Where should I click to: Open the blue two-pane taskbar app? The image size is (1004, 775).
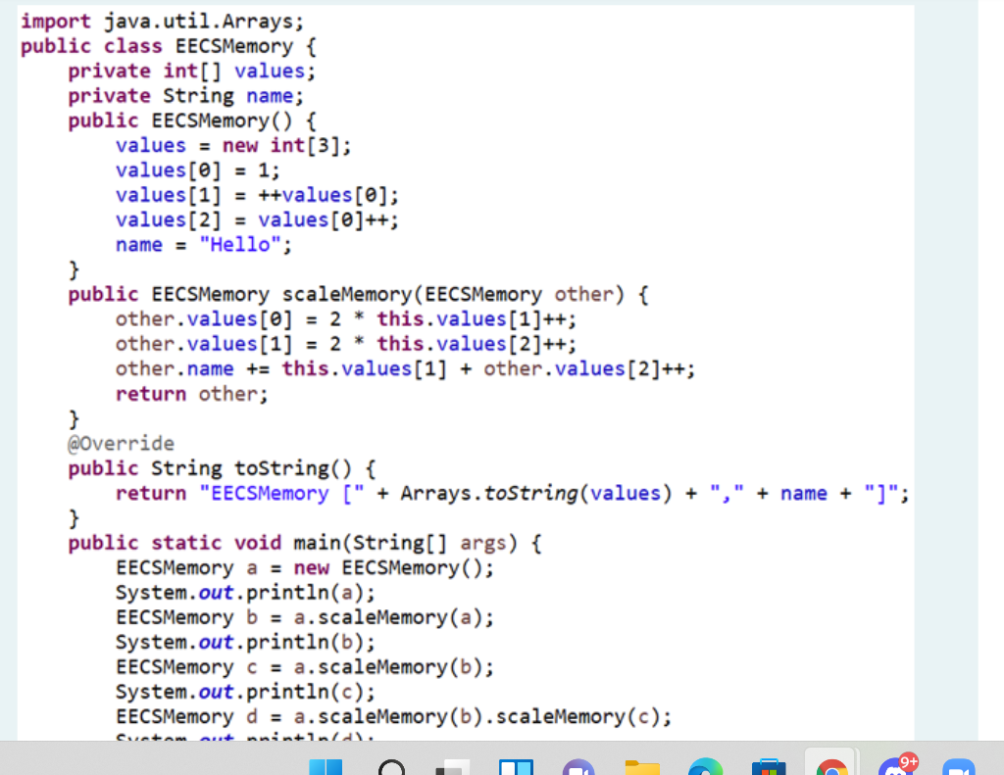click(x=517, y=767)
